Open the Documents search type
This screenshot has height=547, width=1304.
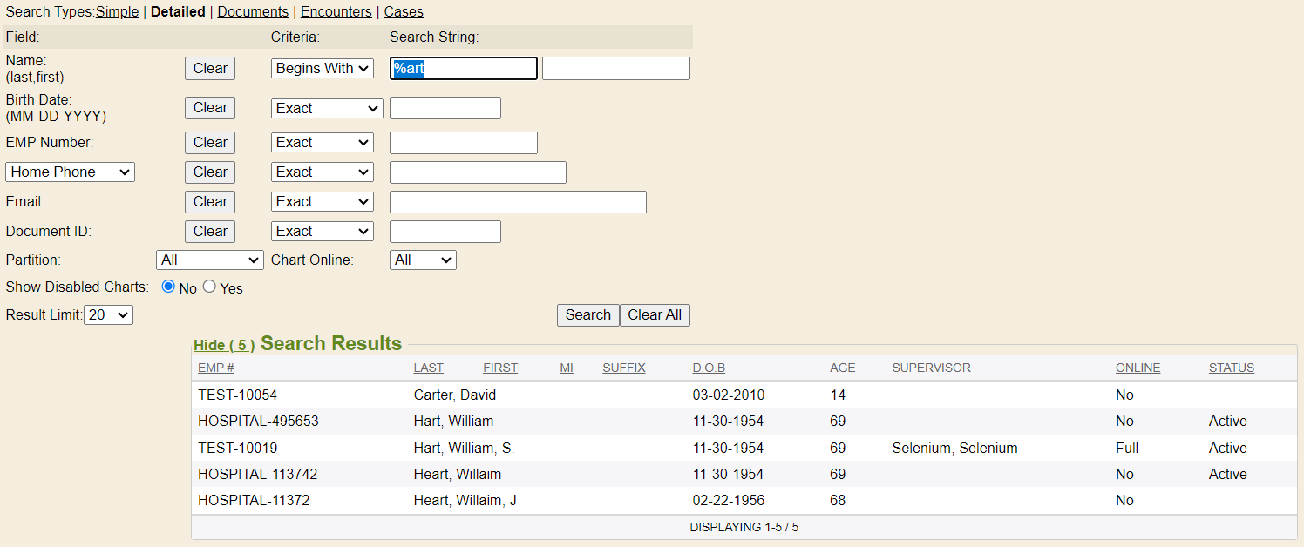click(x=253, y=12)
